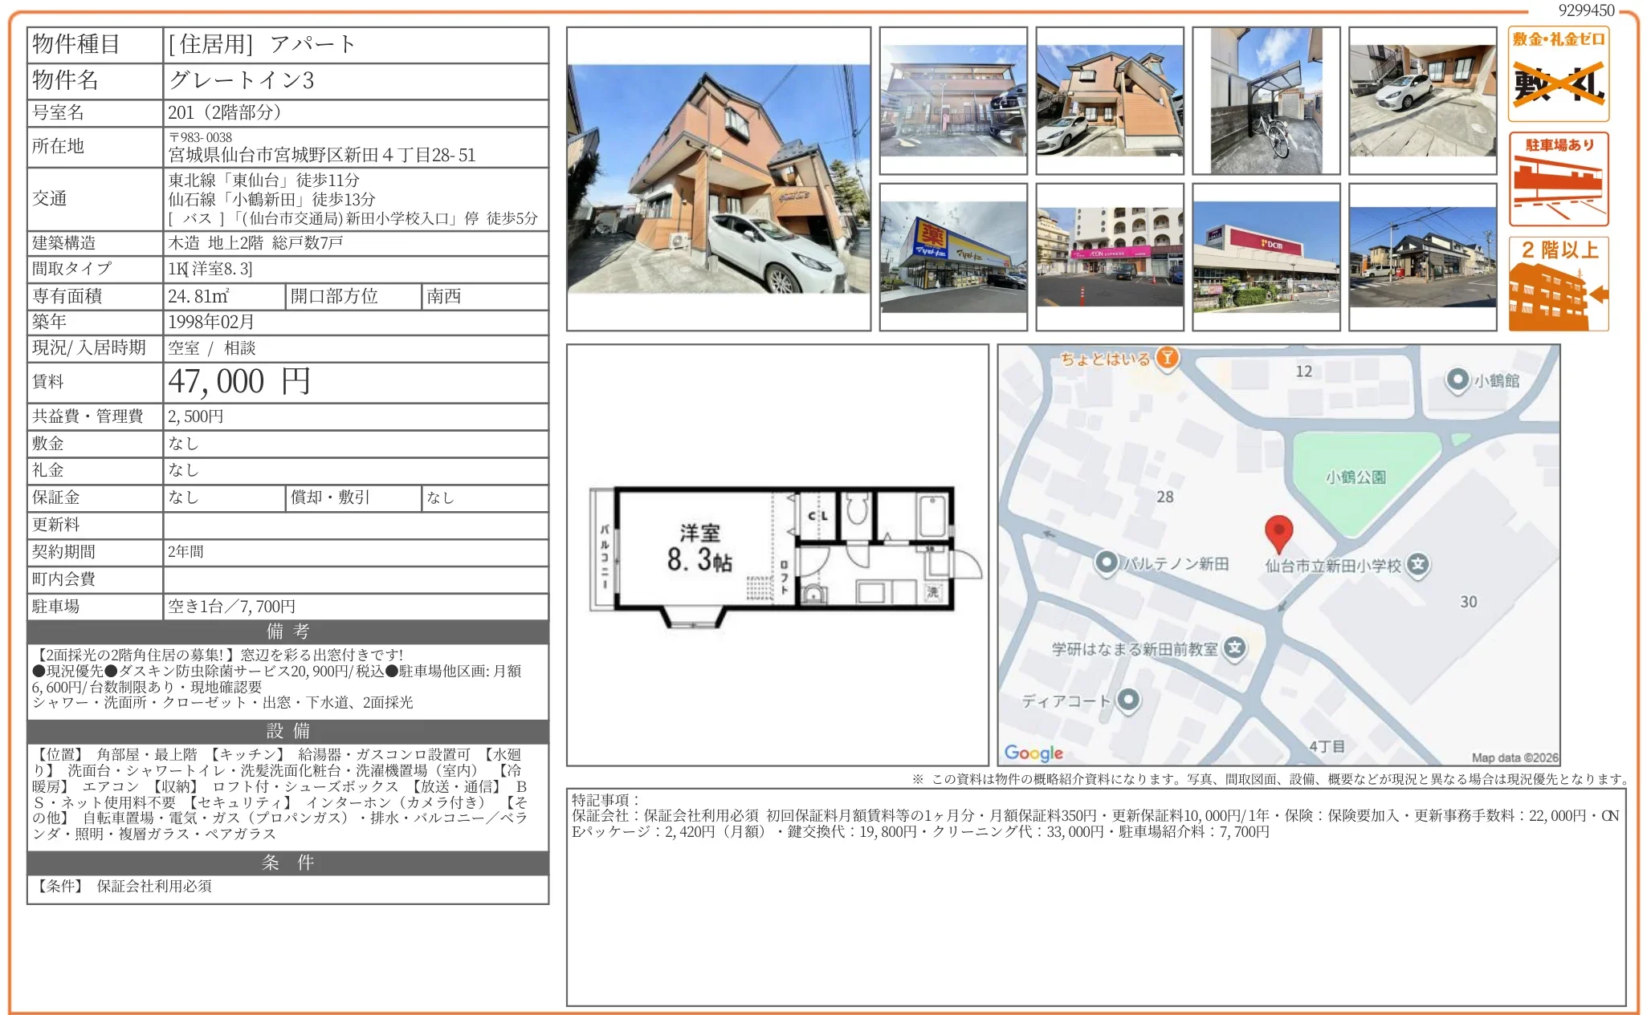Click the property name グレートイン3

(242, 80)
